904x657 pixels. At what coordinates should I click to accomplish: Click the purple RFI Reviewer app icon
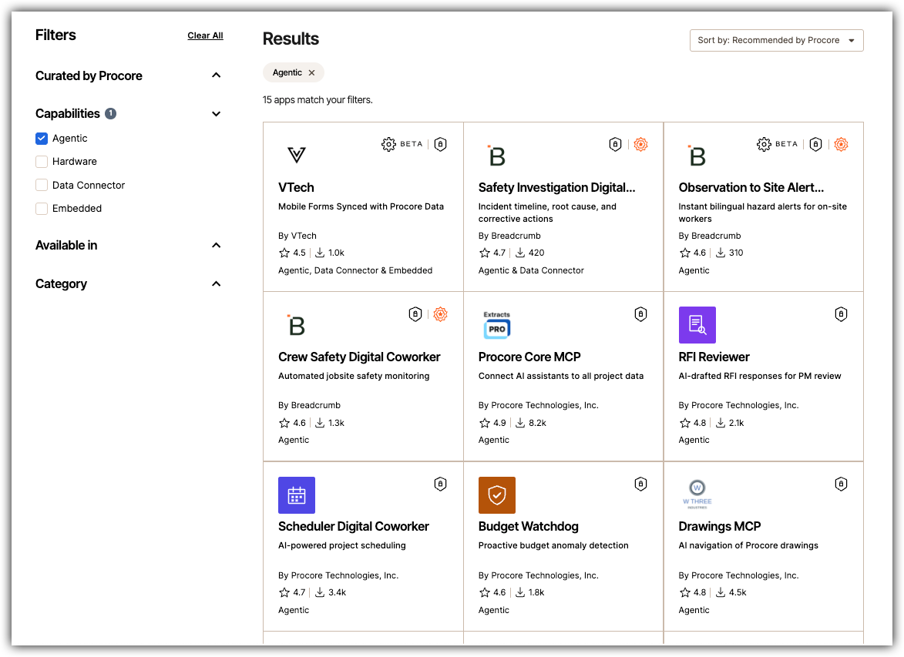tap(697, 325)
